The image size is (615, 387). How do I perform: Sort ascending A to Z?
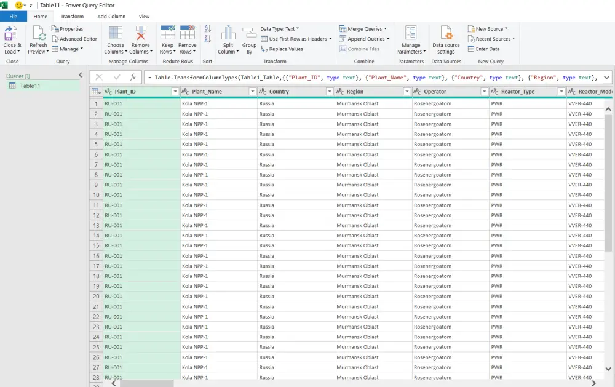[208, 29]
